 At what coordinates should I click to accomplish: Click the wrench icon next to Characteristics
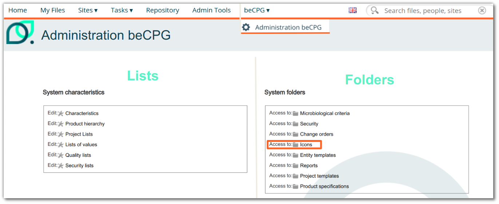coord(61,113)
